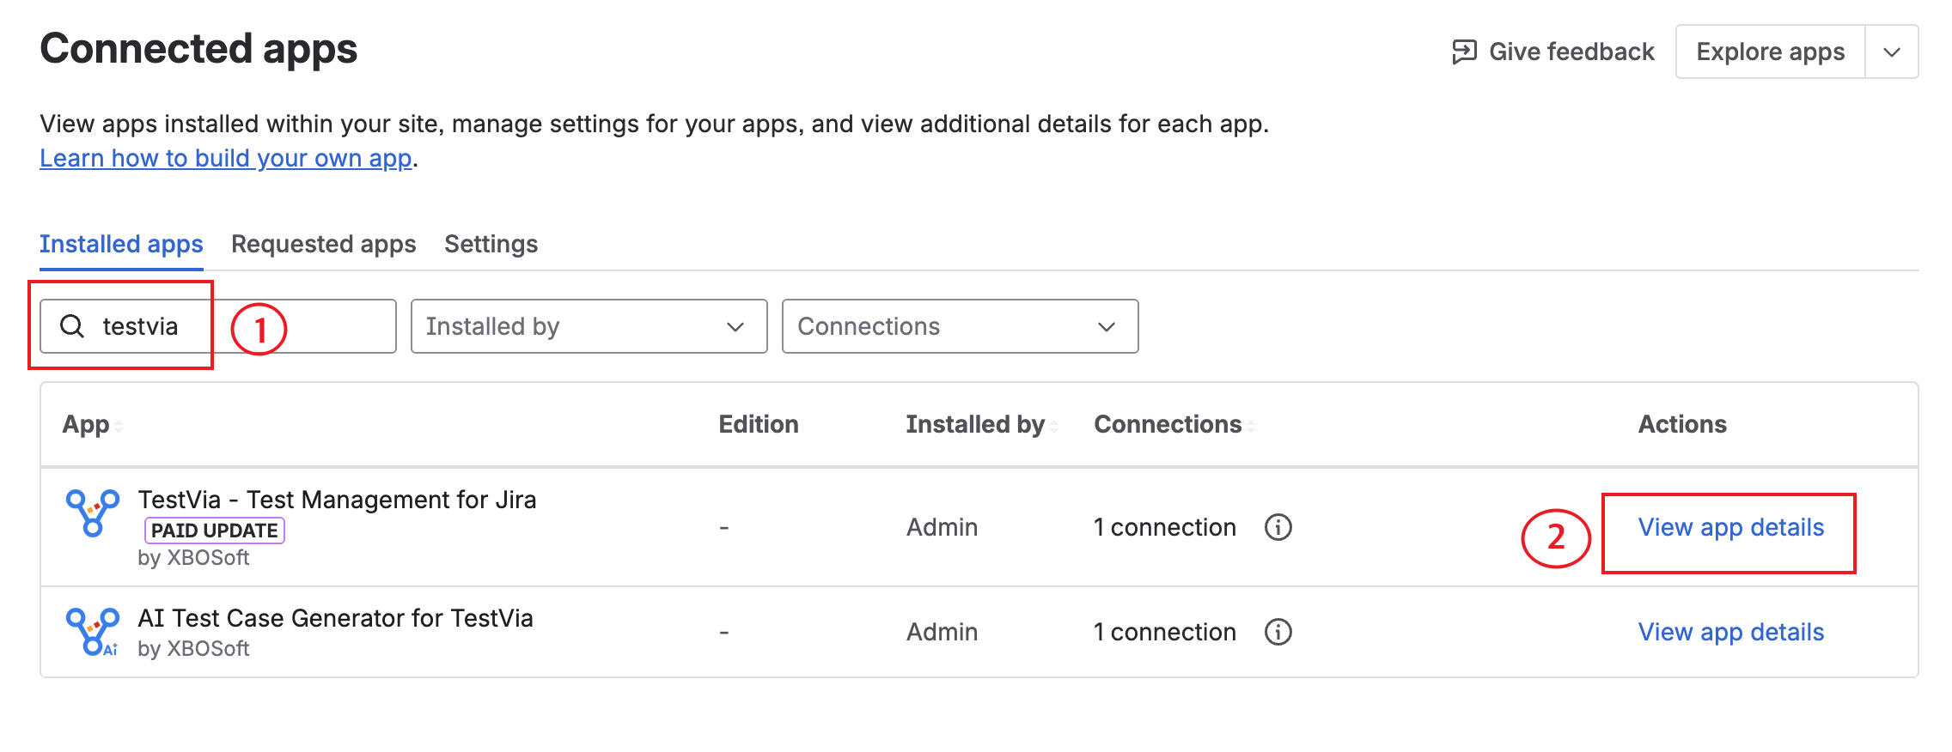This screenshot has height=752, width=1952.
Task: Open Learn how to build your own app link
Action: tap(226, 158)
